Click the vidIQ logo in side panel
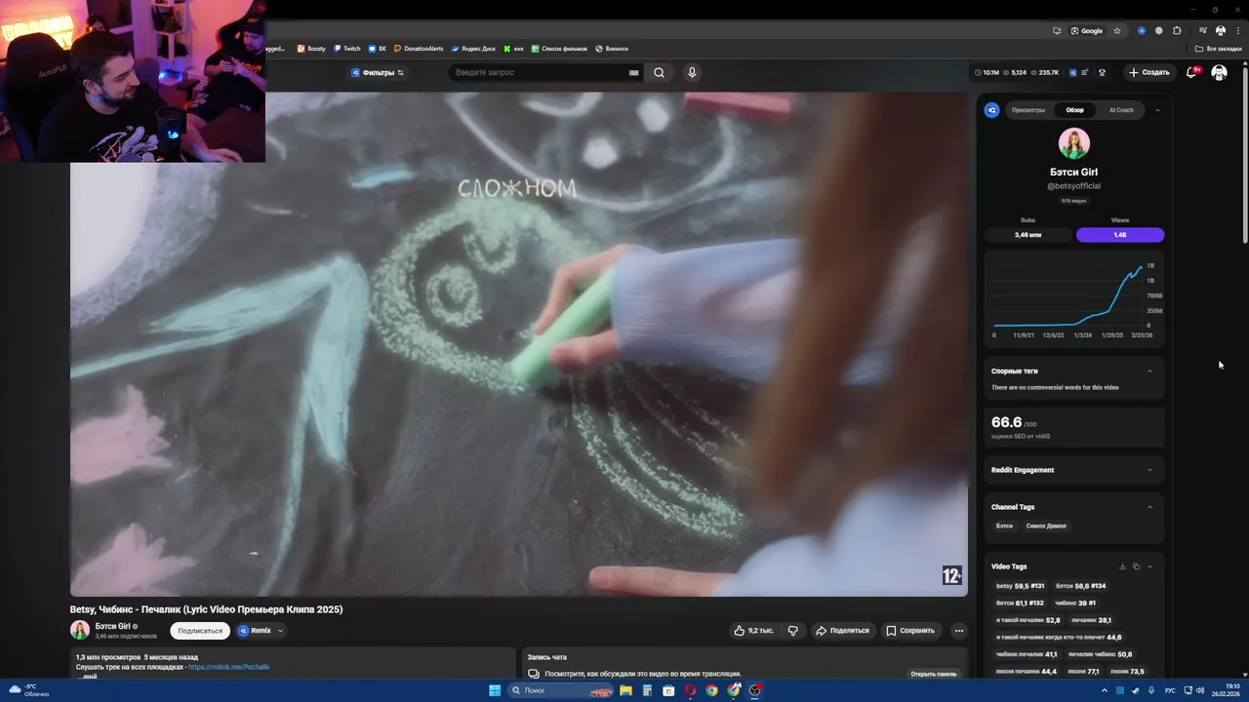The height and width of the screenshot is (702, 1249). 992,110
